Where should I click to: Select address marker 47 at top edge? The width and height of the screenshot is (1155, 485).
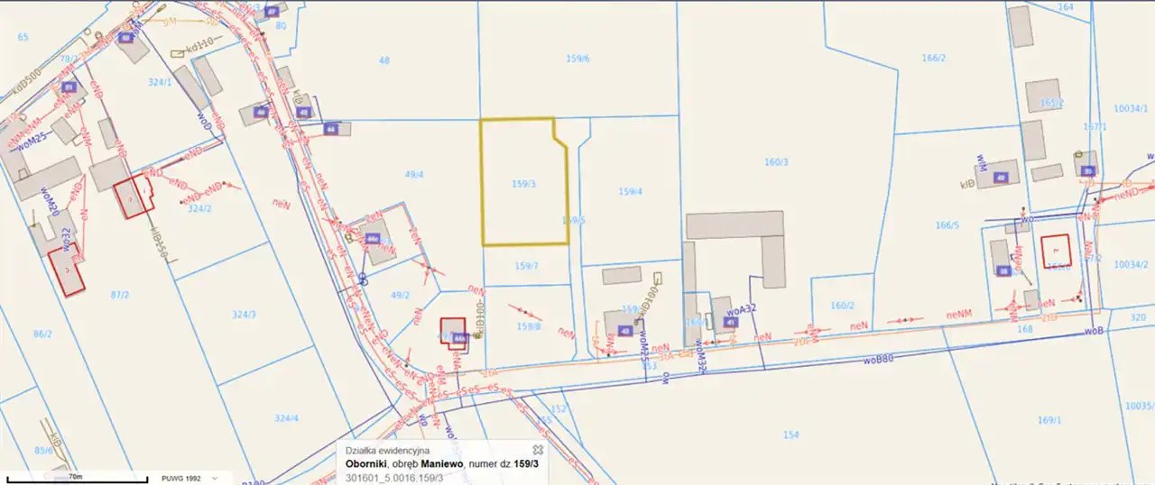pyautogui.click(x=272, y=12)
